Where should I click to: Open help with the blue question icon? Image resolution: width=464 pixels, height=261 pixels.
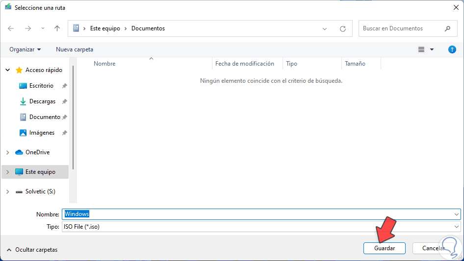tap(452, 49)
